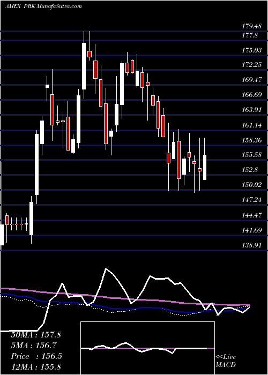Click the 152.8 price label
Screen dimensions: 268x375
(x=250, y=170)
